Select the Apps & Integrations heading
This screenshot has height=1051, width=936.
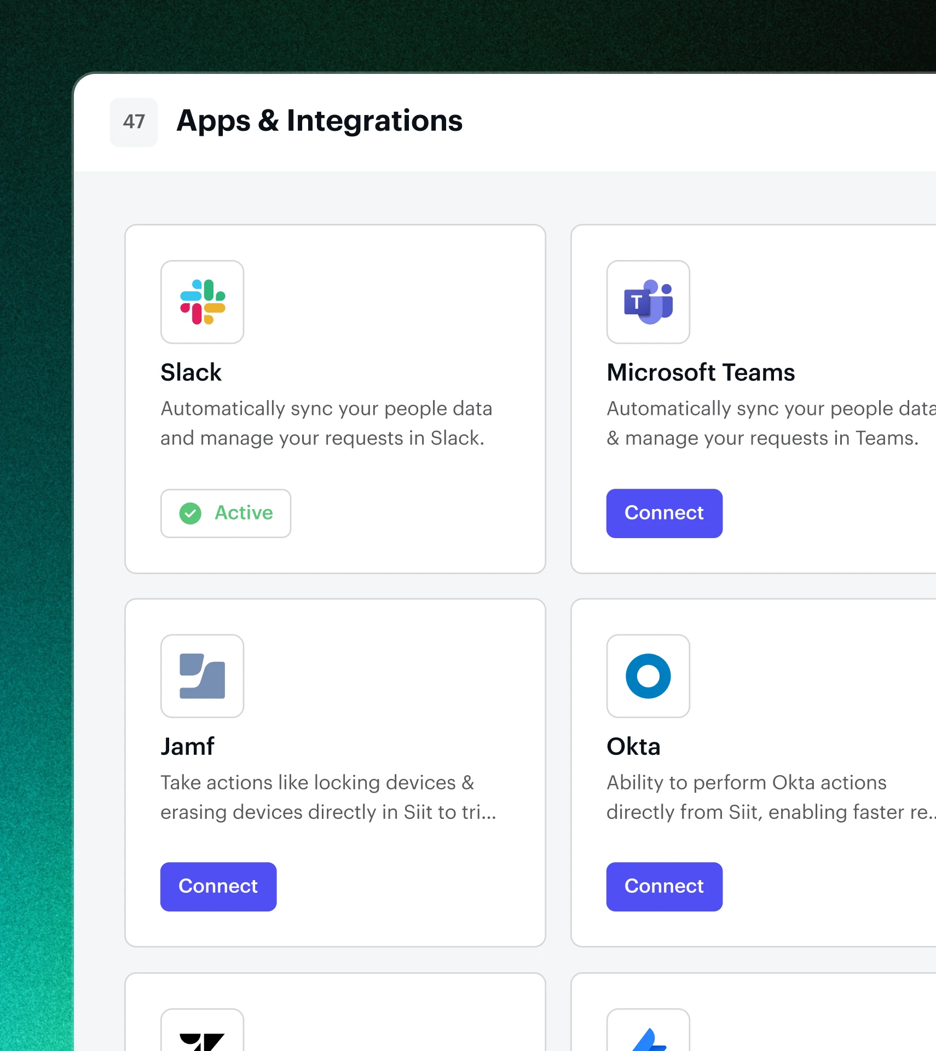coord(319,121)
